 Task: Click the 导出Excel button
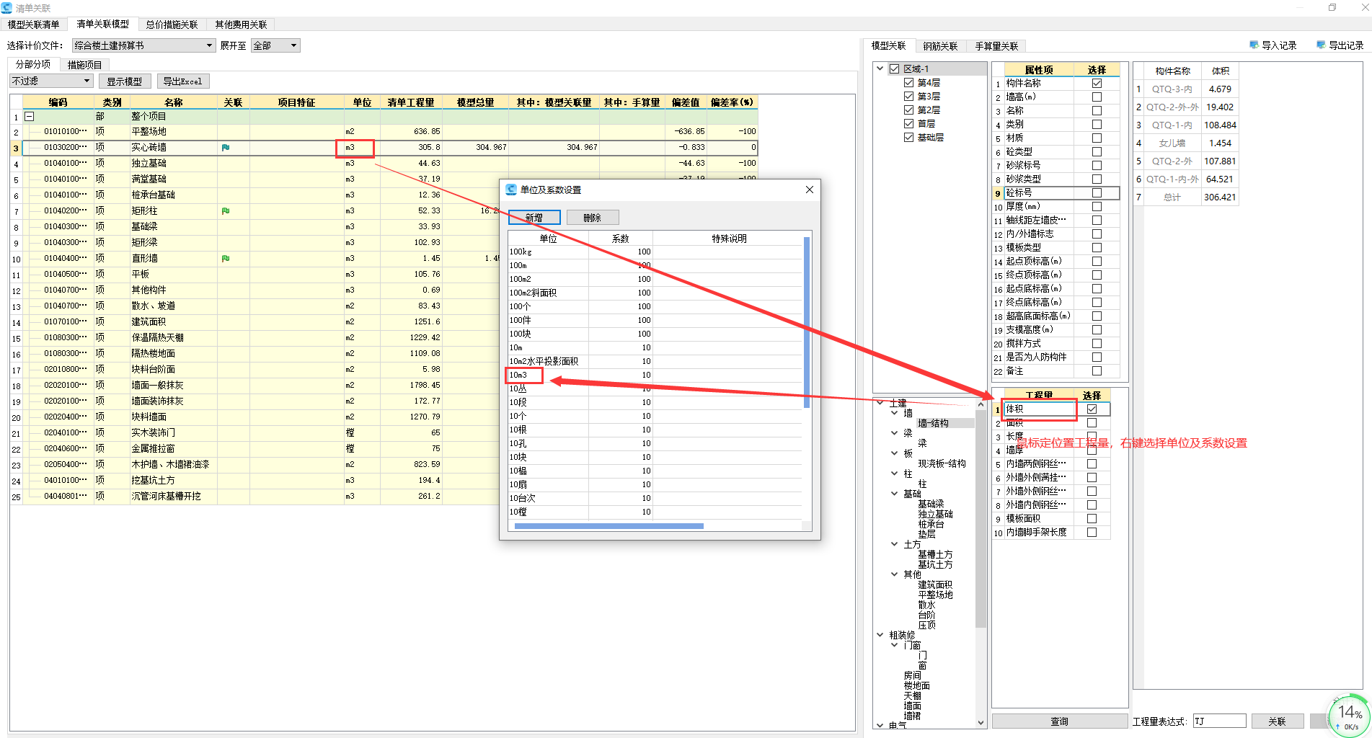[182, 81]
